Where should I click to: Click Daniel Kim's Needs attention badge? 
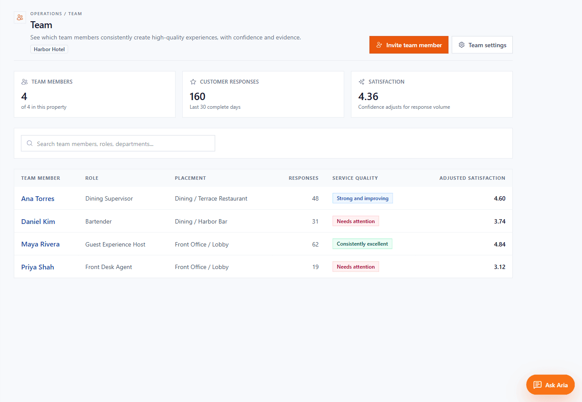click(x=356, y=221)
